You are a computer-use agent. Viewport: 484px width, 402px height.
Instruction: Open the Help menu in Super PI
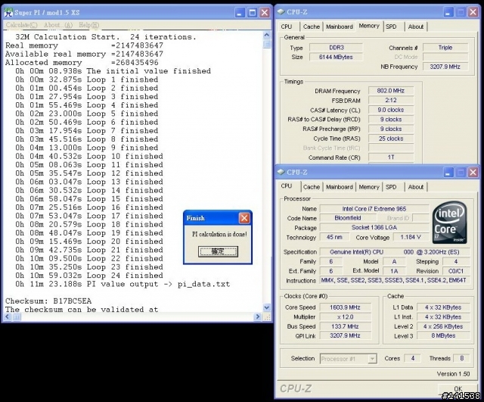point(89,25)
